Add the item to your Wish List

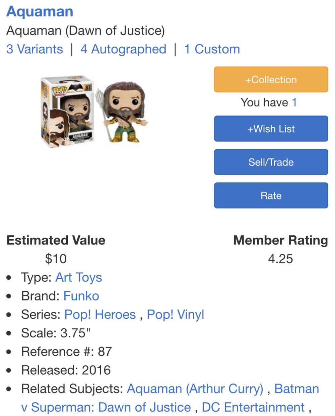[x=270, y=129]
